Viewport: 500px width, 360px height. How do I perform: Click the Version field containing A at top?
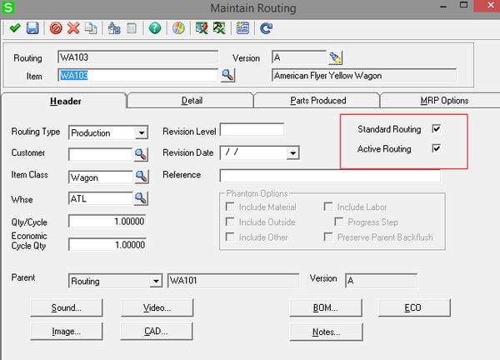click(299, 57)
